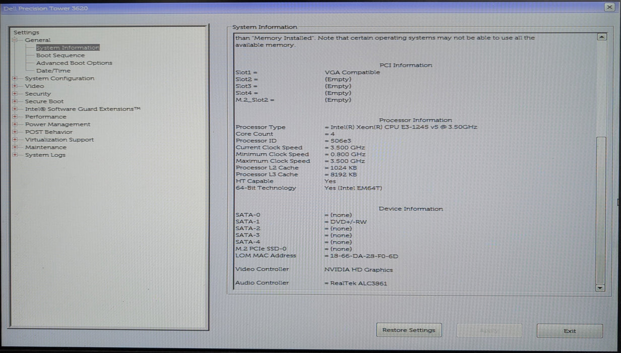The width and height of the screenshot is (621, 353).
Task: Expand the Video settings node
Action: 15,86
